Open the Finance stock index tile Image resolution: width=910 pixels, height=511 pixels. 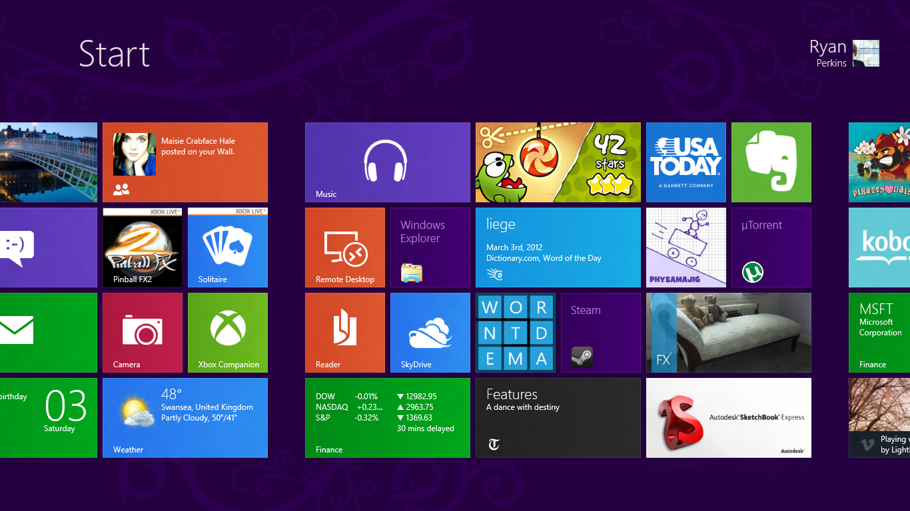388,418
